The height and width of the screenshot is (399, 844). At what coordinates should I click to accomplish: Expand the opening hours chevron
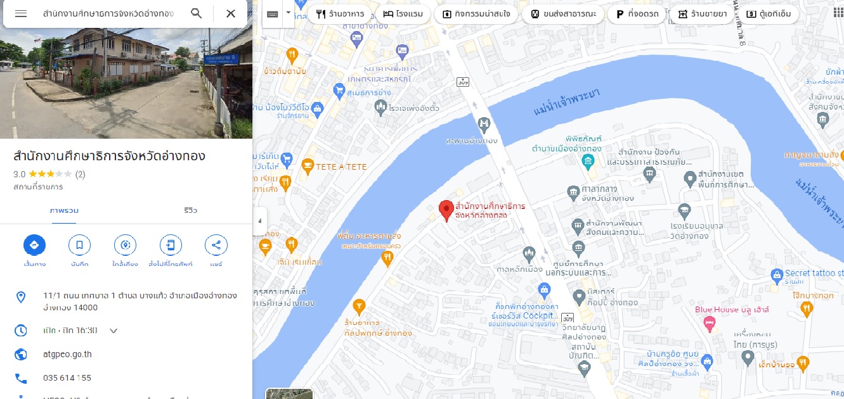(x=114, y=331)
